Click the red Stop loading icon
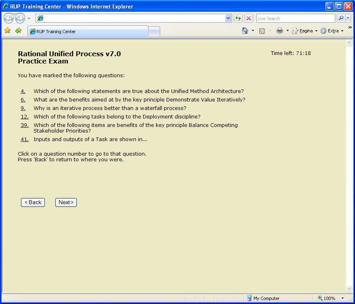 249,18
